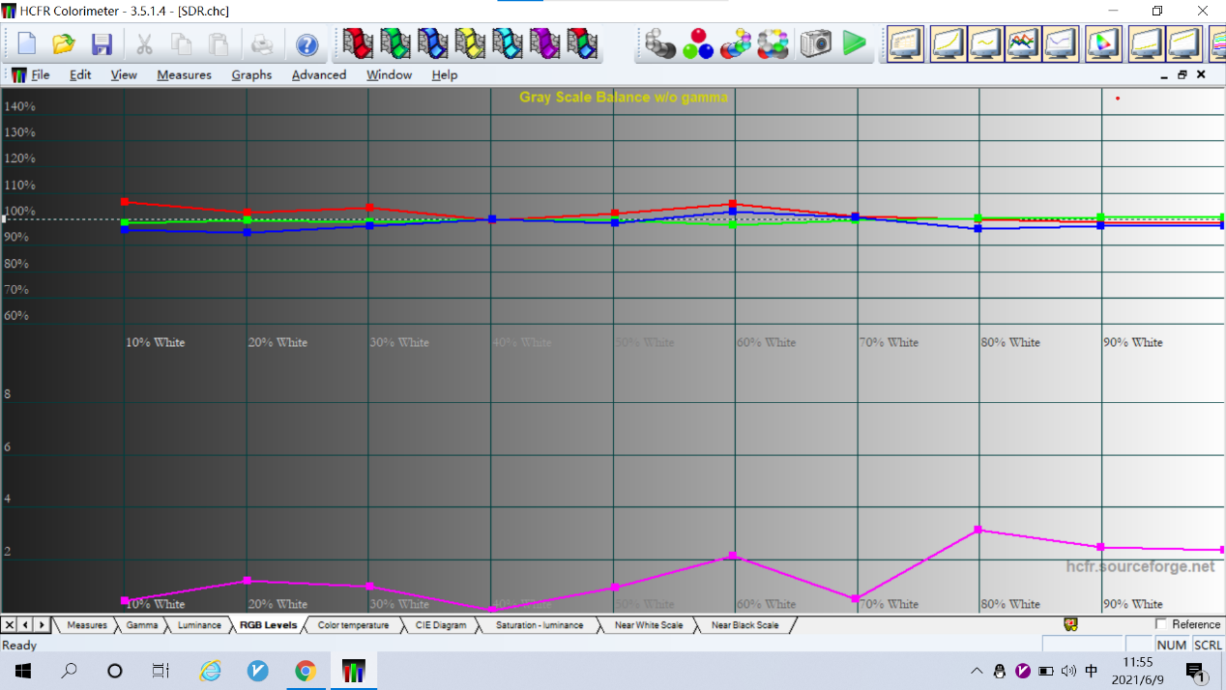Screen dimensions: 1226x690
Task: Measure primary colors with RGB balls icon
Action: click(x=698, y=43)
